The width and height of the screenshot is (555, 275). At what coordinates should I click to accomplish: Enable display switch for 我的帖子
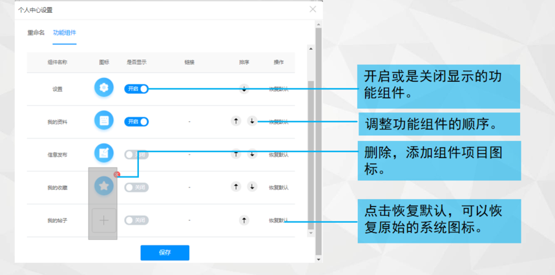coord(136,220)
